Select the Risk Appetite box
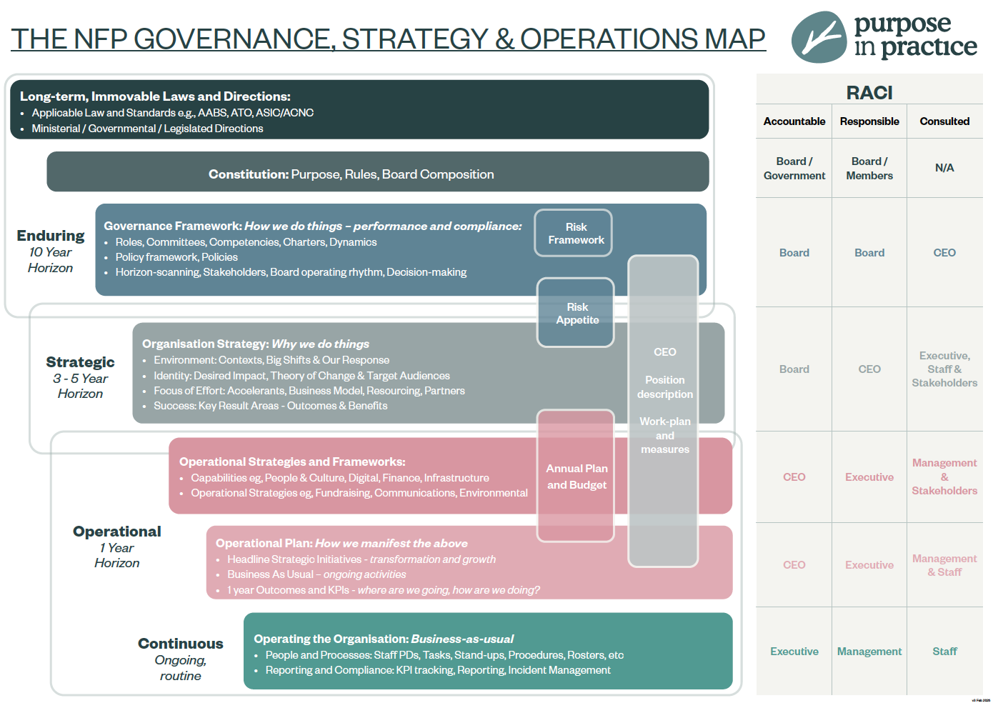This screenshot has width=993, height=703. tap(576, 313)
